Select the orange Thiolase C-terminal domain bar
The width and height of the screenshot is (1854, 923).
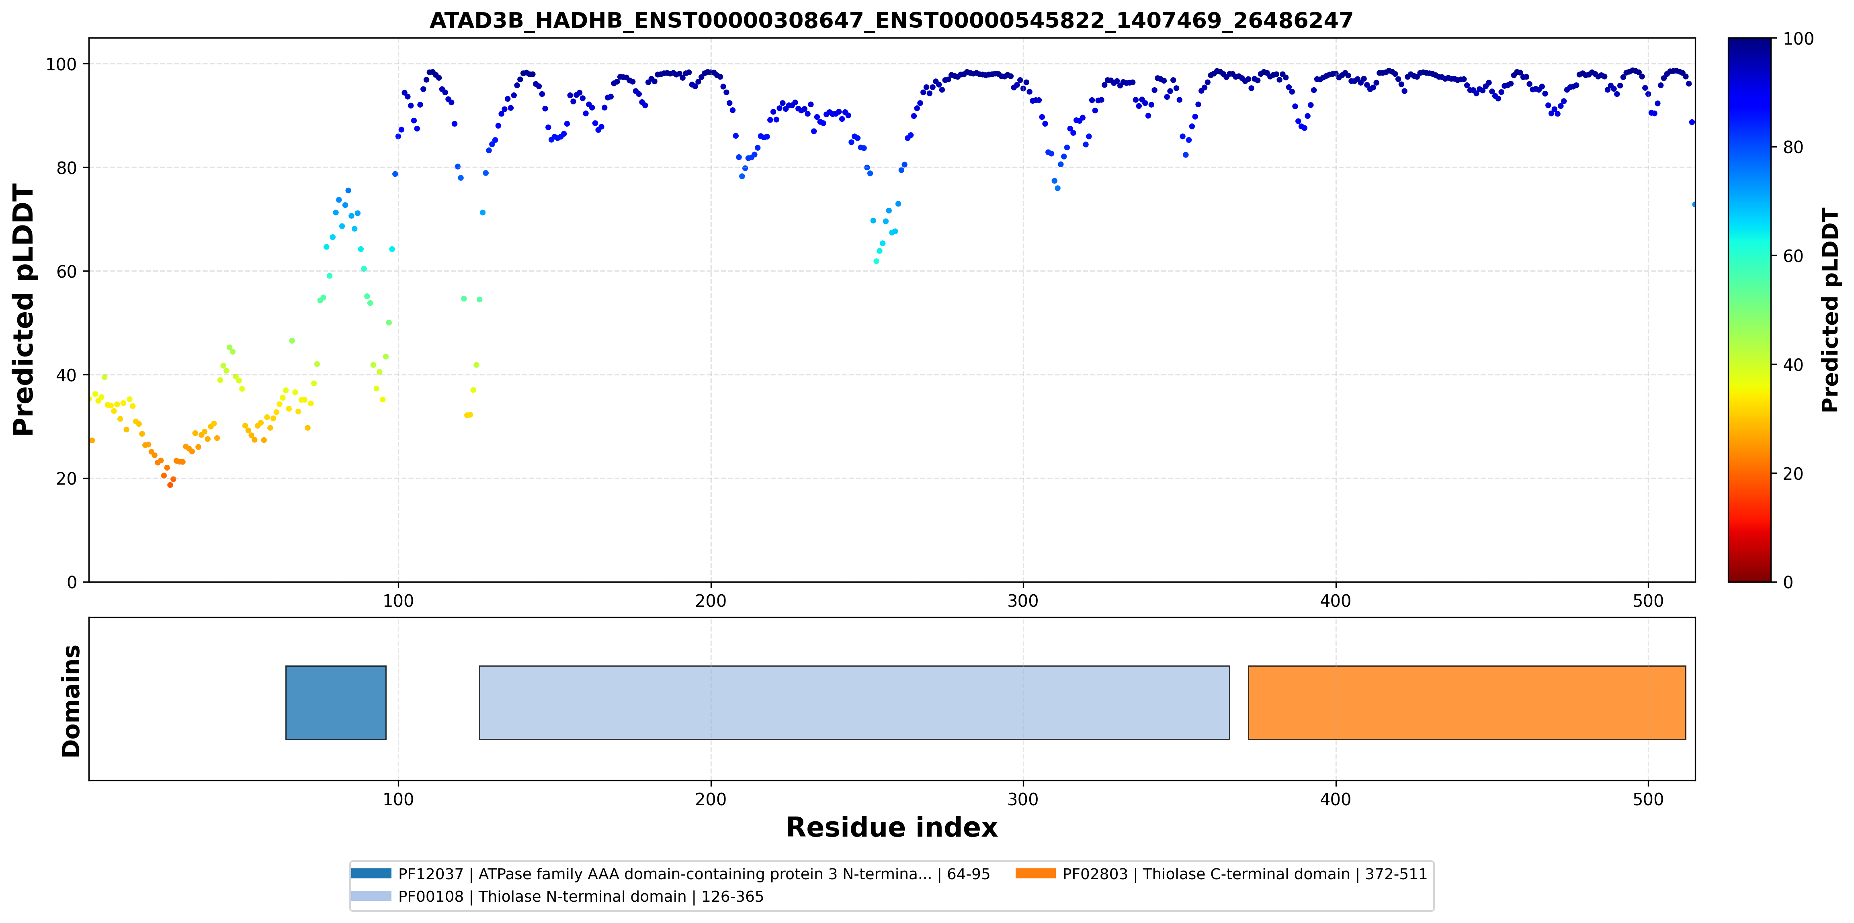coord(1467,702)
